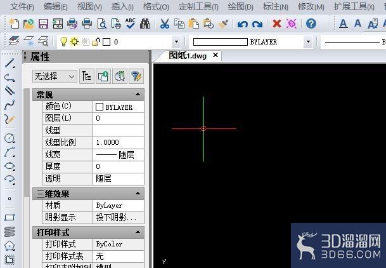This screenshot has height=268, width=386.
Task: Open the 标注(N) menu
Action: click(x=276, y=6)
